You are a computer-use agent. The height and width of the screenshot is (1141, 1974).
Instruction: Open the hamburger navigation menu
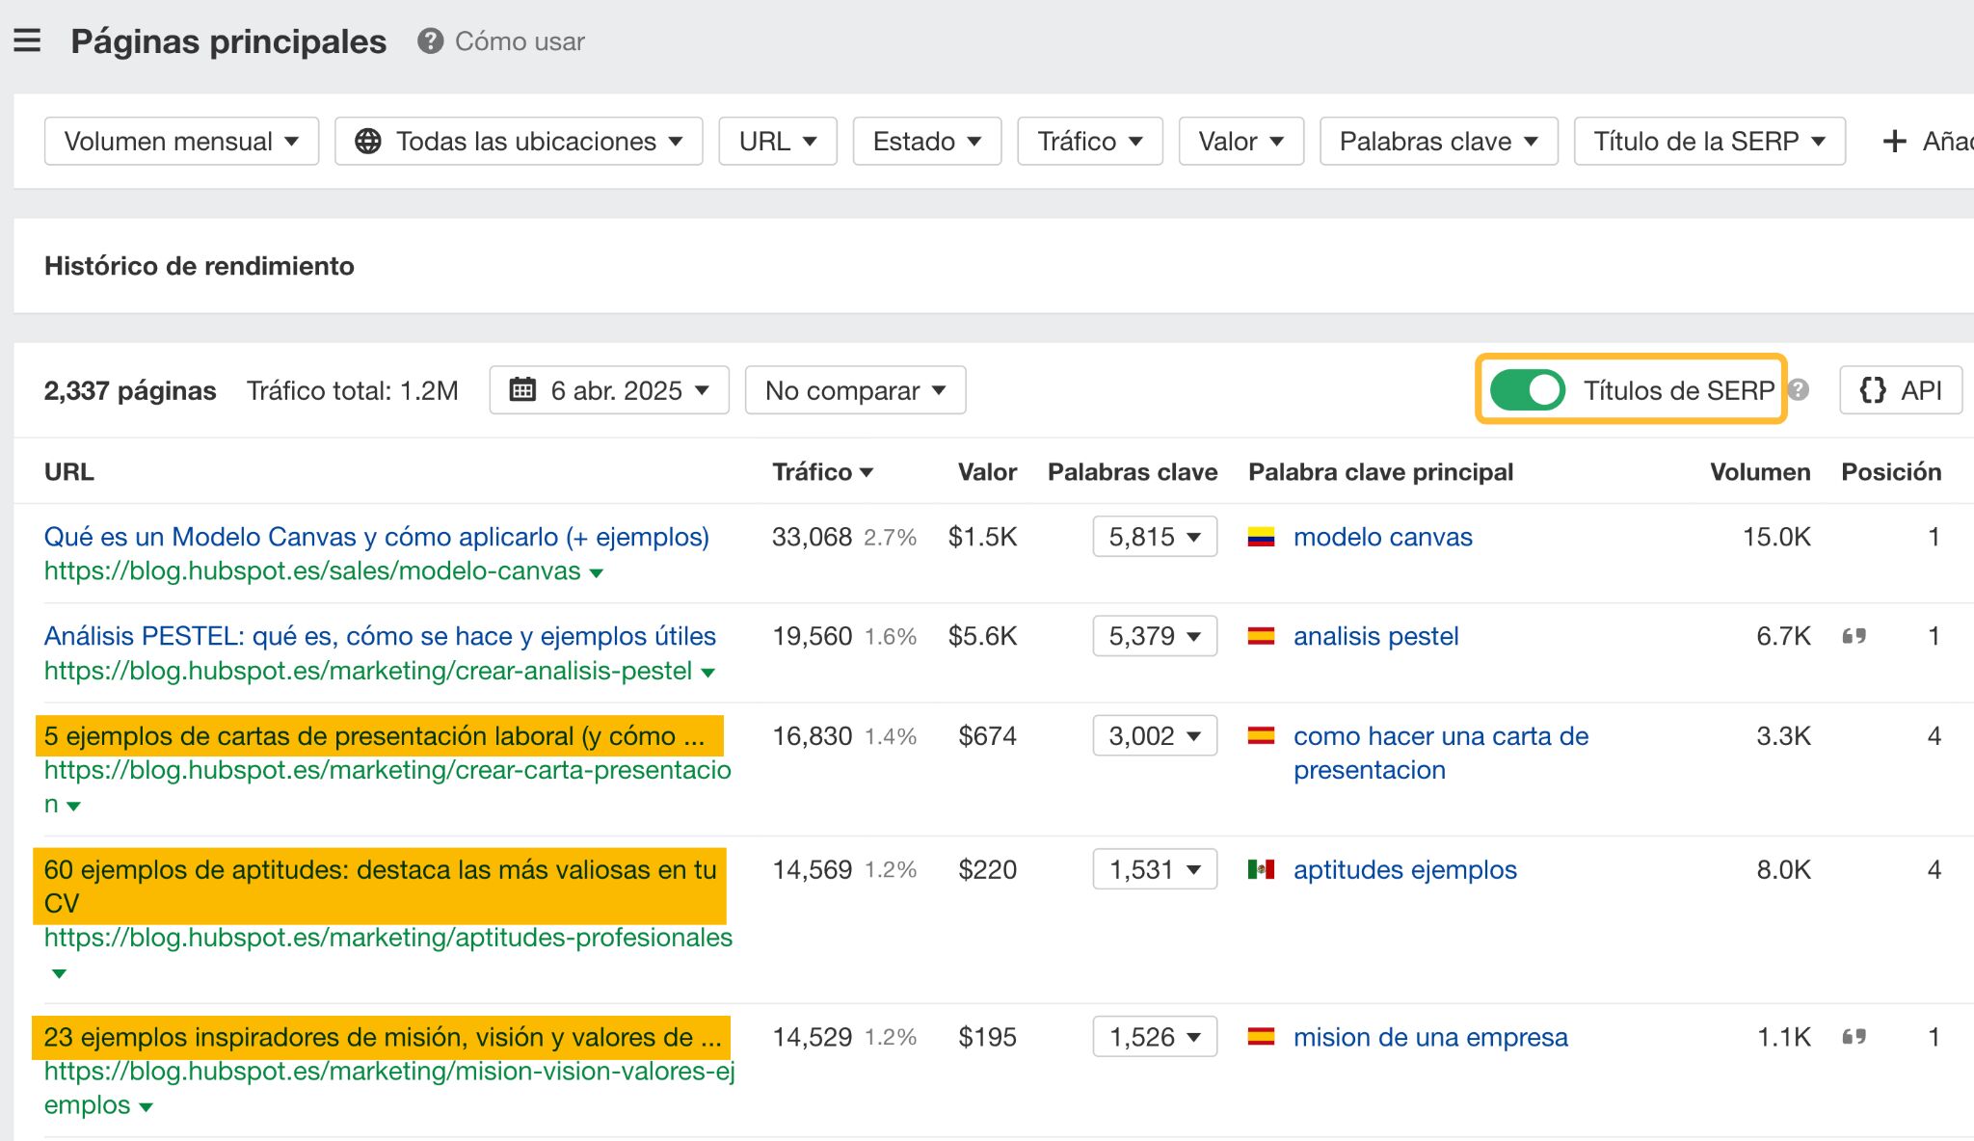tap(29, 40)
